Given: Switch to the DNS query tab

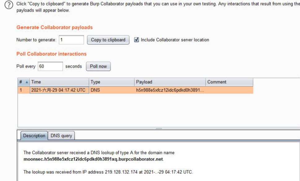Looking at the screenshot, I should 61,136.
